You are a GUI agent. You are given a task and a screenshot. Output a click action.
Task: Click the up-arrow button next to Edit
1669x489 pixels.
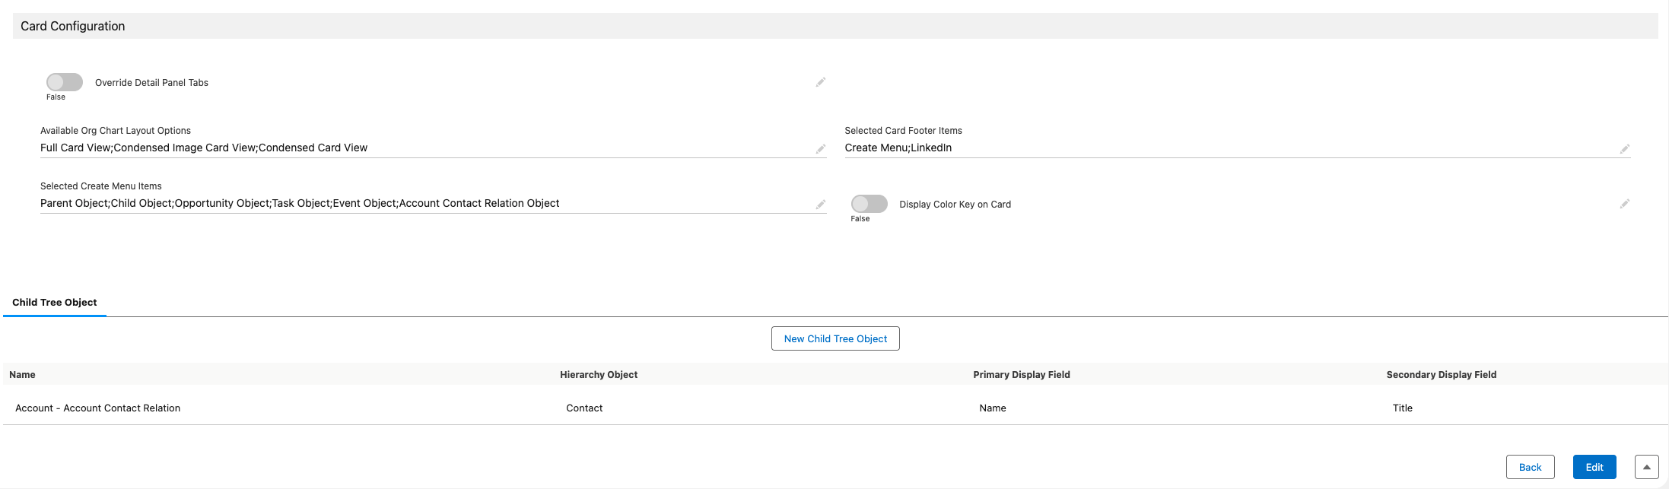pos(1646,467)
